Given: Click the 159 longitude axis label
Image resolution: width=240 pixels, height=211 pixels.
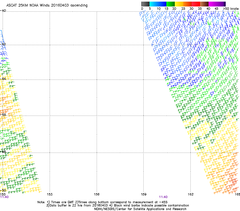Looking at the screenshot, I should pyautogui.click(x=144, y=194).
